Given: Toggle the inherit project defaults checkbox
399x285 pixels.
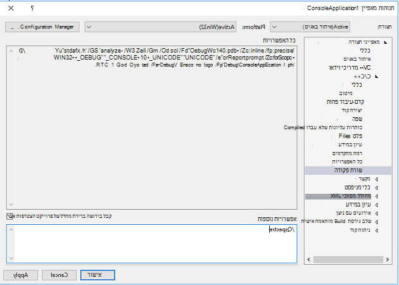Looking at the screenshot, I should pyautogui.click(x=9, y=217).
